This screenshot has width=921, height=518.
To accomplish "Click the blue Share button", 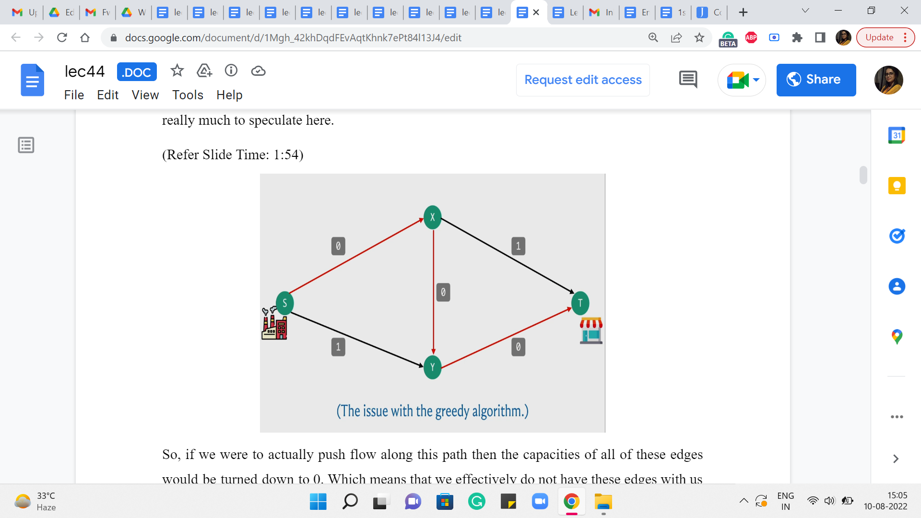I will point(816,80).
